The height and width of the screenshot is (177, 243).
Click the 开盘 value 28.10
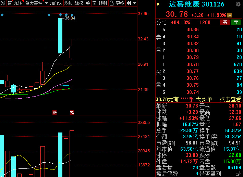coord(235,106)
